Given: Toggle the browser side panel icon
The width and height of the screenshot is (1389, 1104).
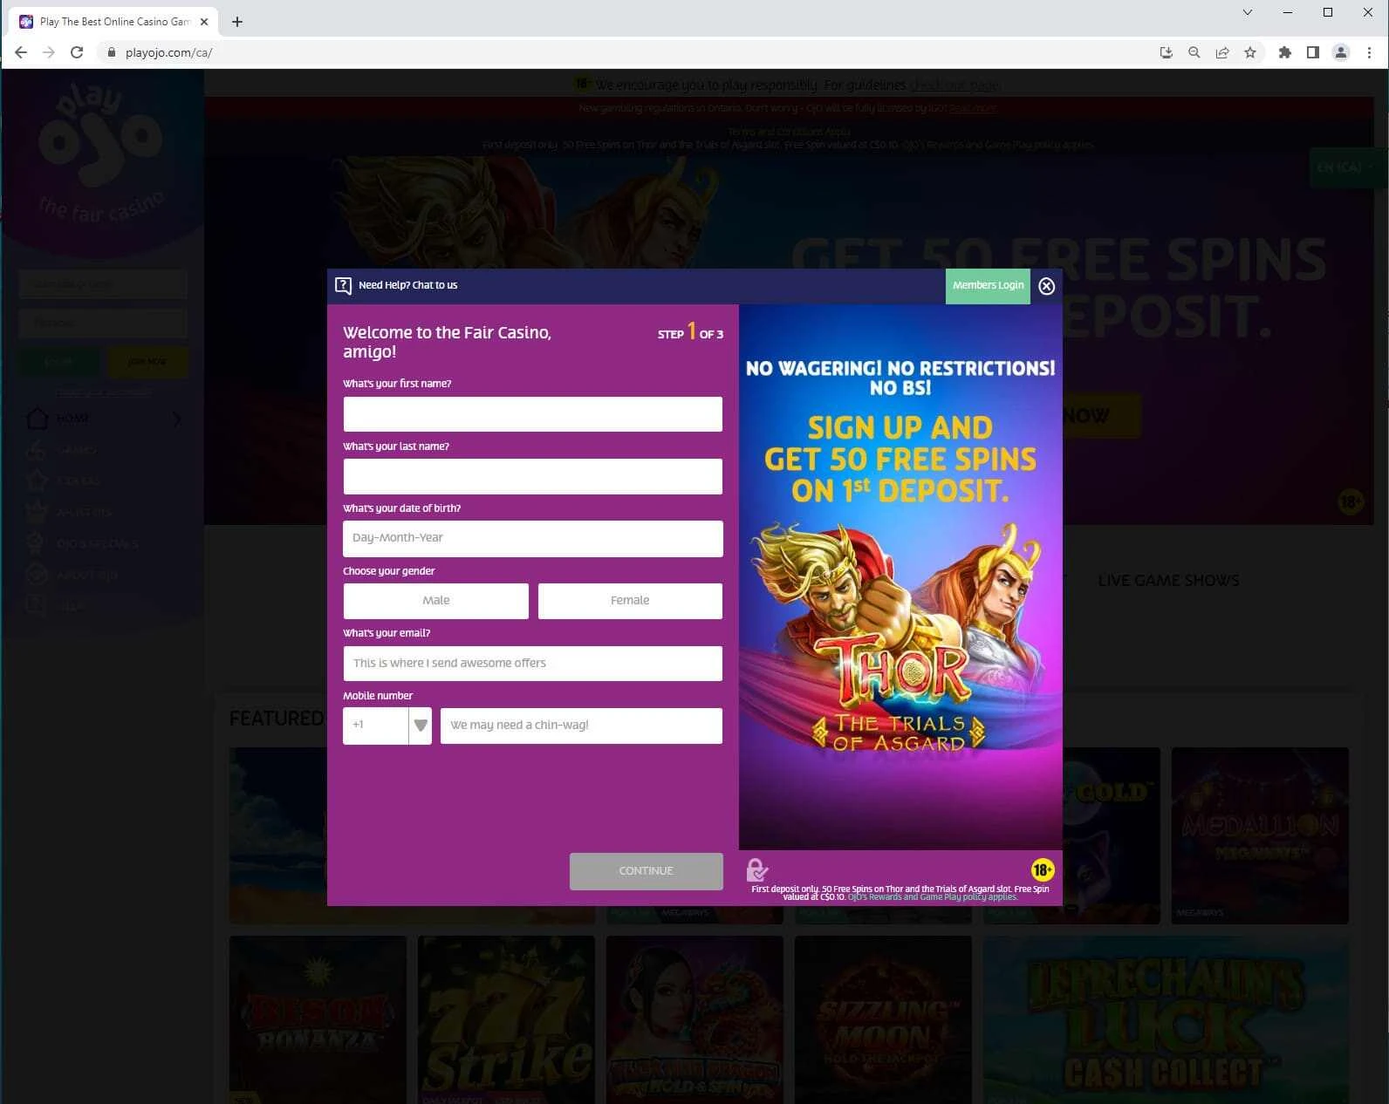Looking at the screenshot, I should click(x=1312, y=52).
